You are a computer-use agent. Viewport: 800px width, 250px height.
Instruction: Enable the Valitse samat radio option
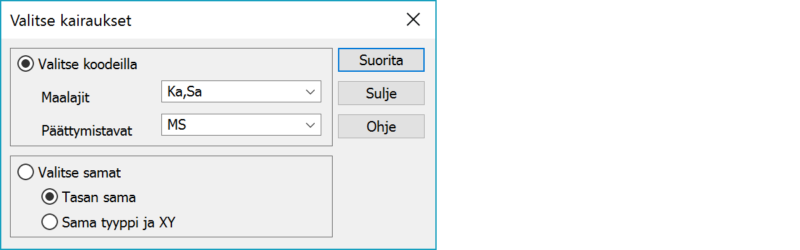tap(26, 172)
